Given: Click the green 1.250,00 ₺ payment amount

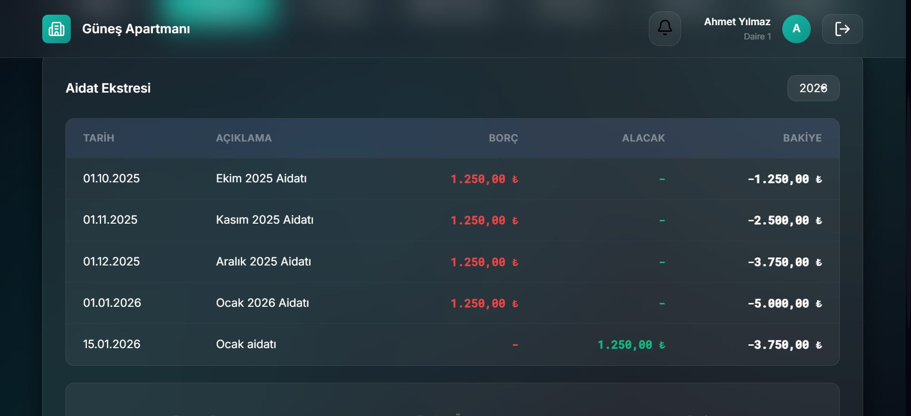Looking at the screenshot, I should point(631,345).
